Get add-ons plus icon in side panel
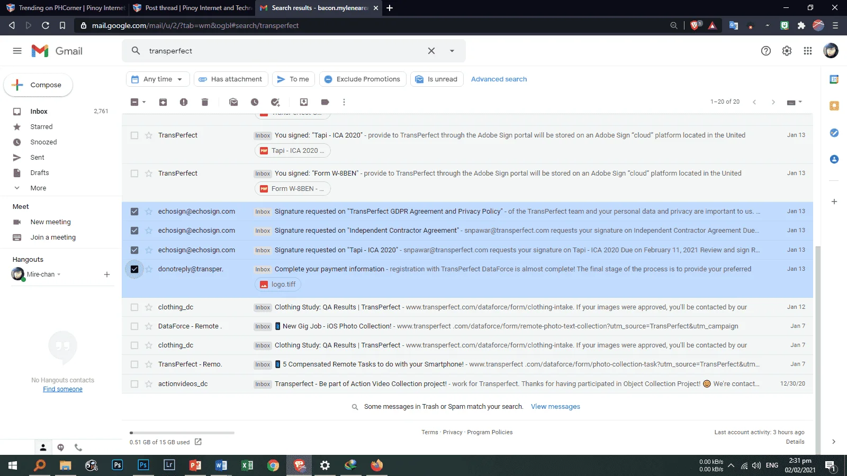847x476 pixels. (x=834, y=202)
